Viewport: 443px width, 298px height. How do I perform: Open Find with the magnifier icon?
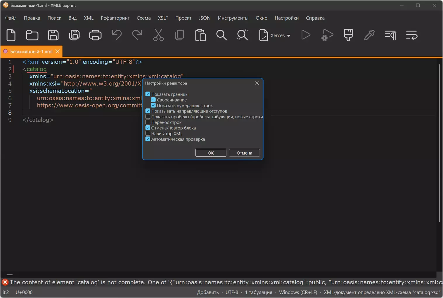pyautogui.click(x=221, y=35)
